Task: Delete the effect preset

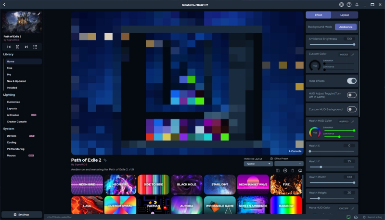Action: (293, 170)
